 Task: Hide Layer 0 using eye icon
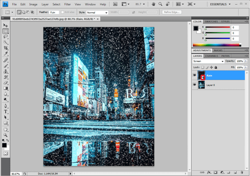coord(194,85)
